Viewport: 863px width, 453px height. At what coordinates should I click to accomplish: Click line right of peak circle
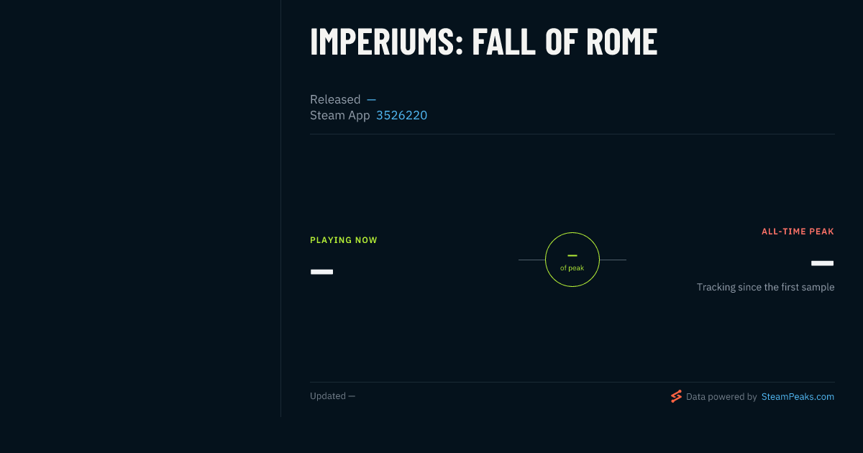[x=613, y=260]
